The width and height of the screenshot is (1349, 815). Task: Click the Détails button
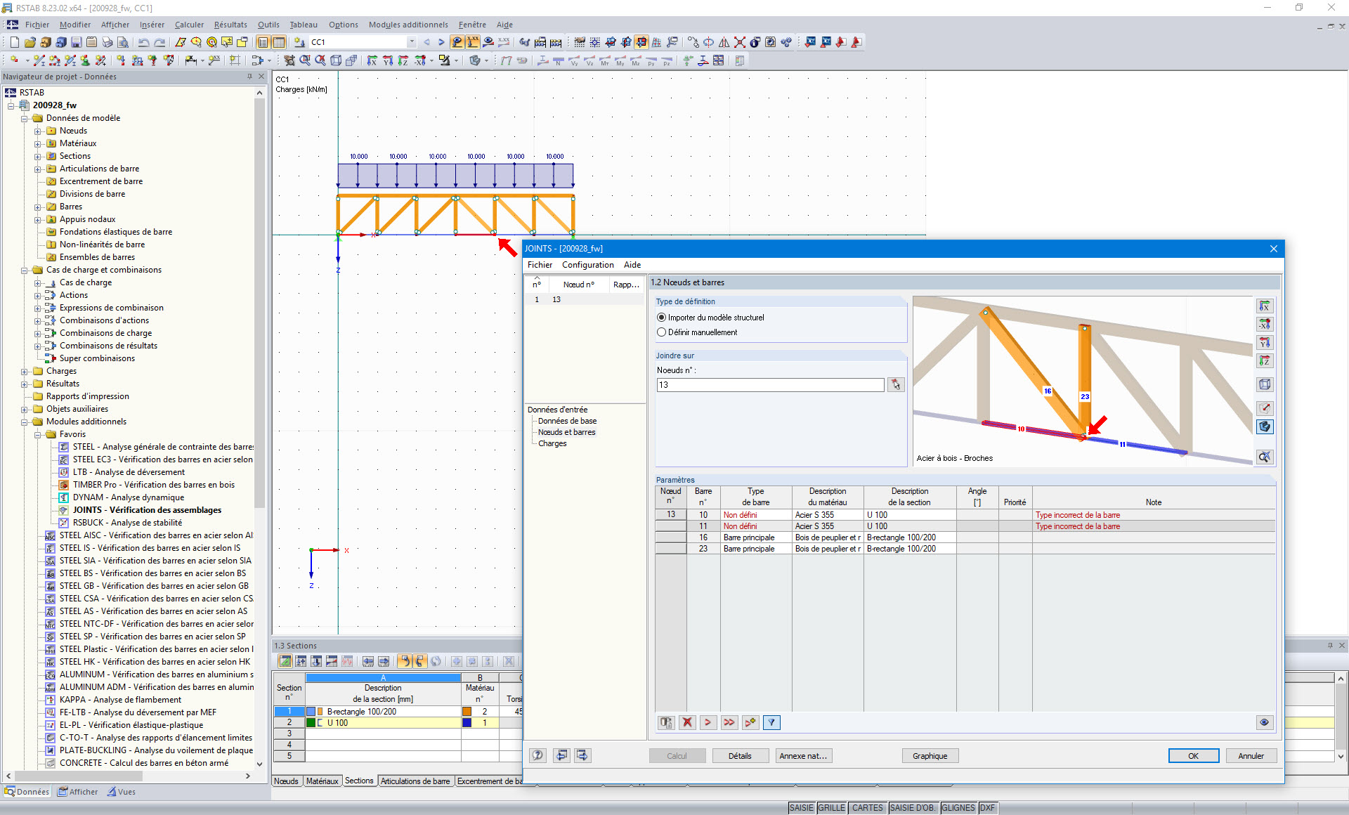(739, 756)
